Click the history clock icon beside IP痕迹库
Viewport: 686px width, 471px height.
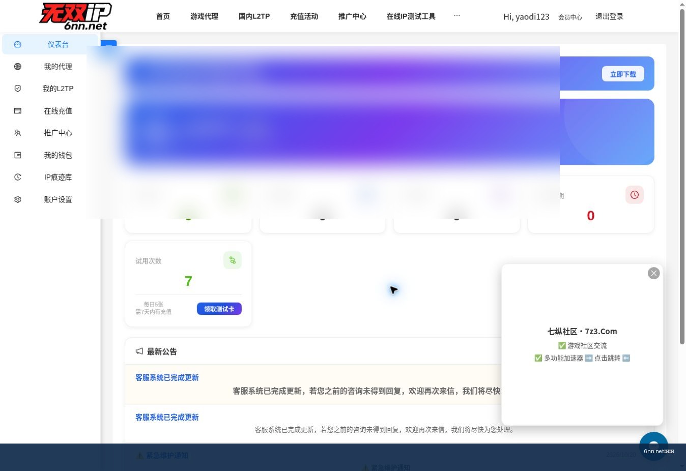18,177
